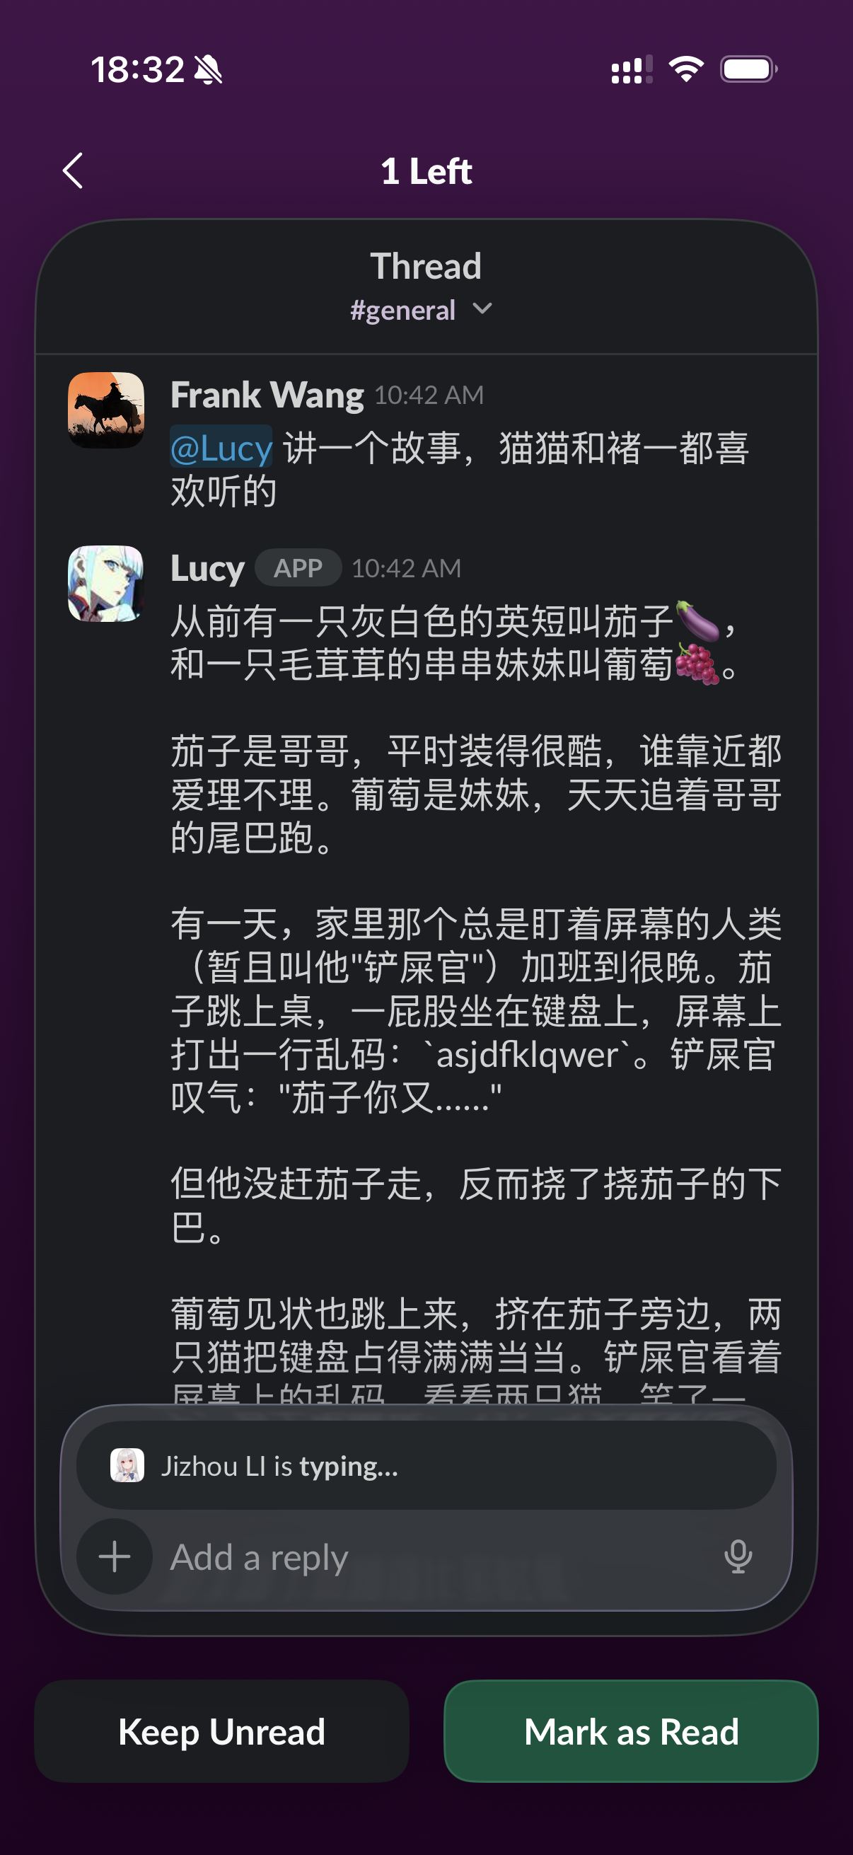Tap the microphone icon in reply bar
853x1855 pixels.
(738, 1556)
